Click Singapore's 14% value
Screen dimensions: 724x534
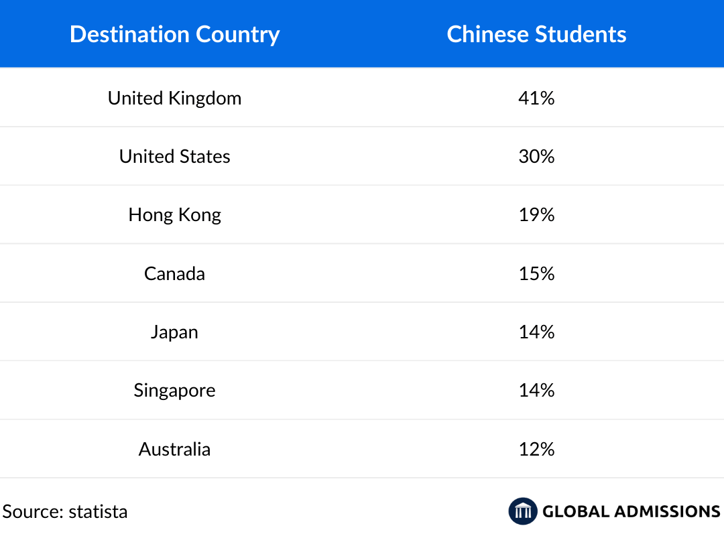pyautogui.click(x=536, y=391)
